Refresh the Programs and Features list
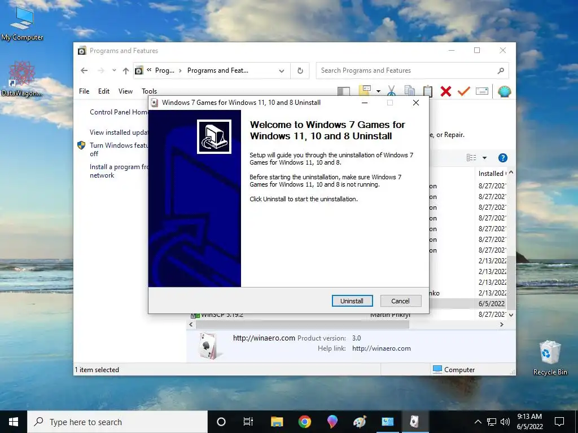The height and width of the screenshot is (433, 578). 300,70
